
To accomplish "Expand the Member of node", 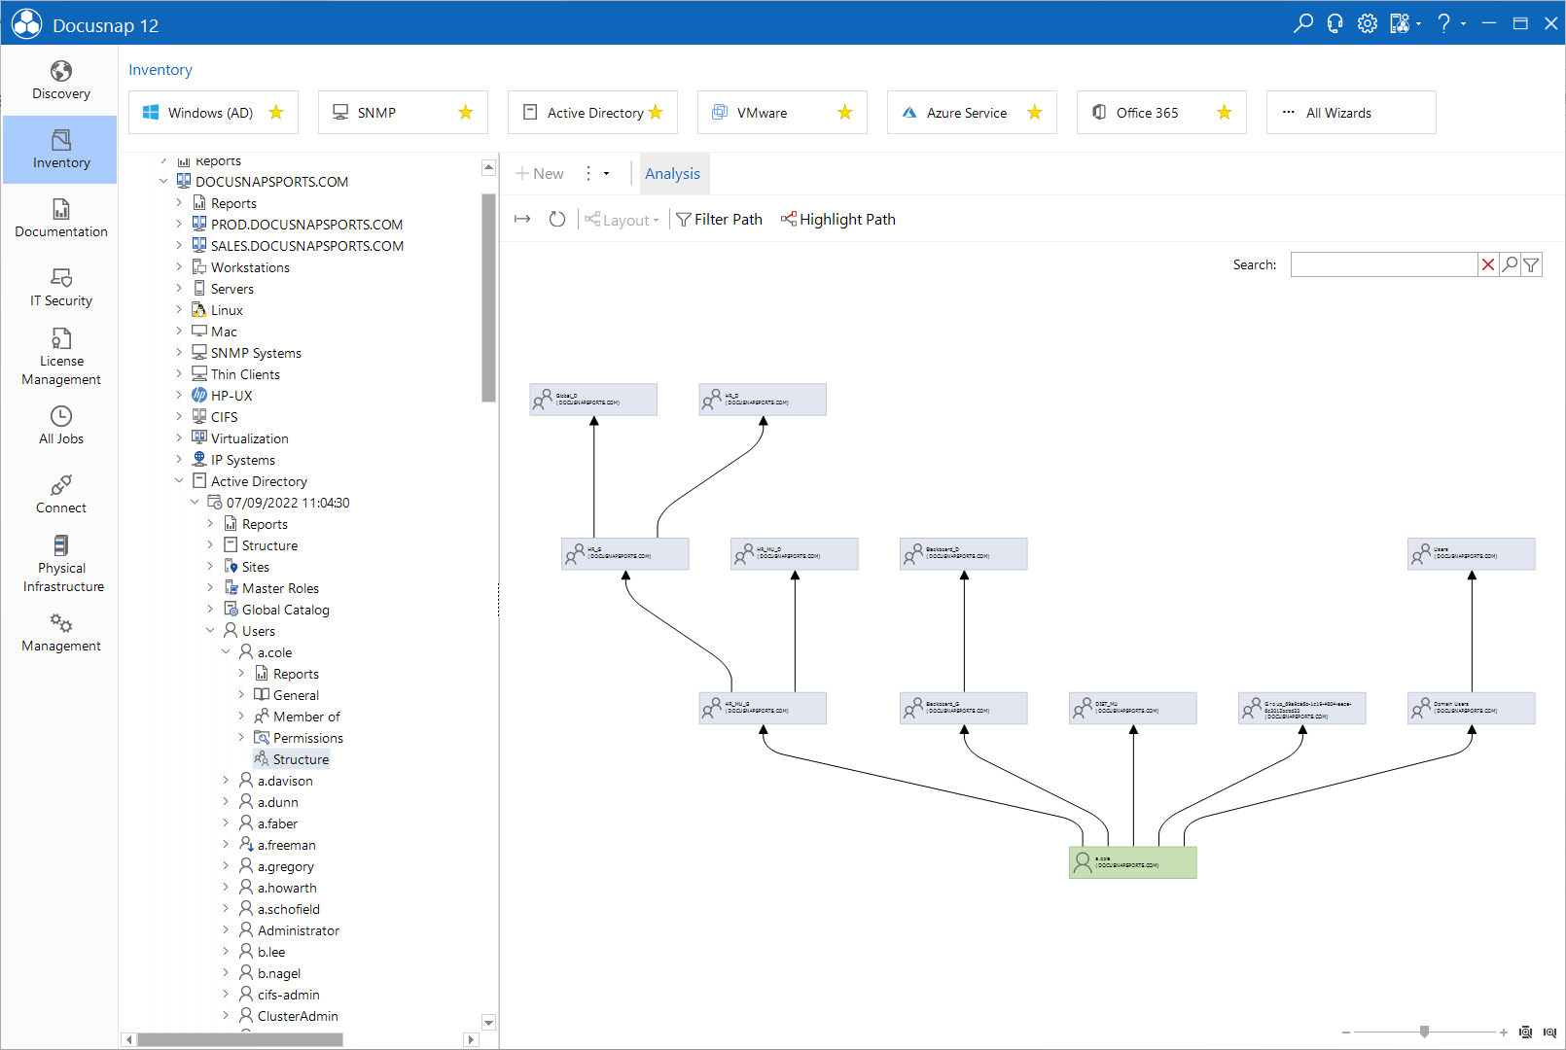I will click(x=241, y=716).
